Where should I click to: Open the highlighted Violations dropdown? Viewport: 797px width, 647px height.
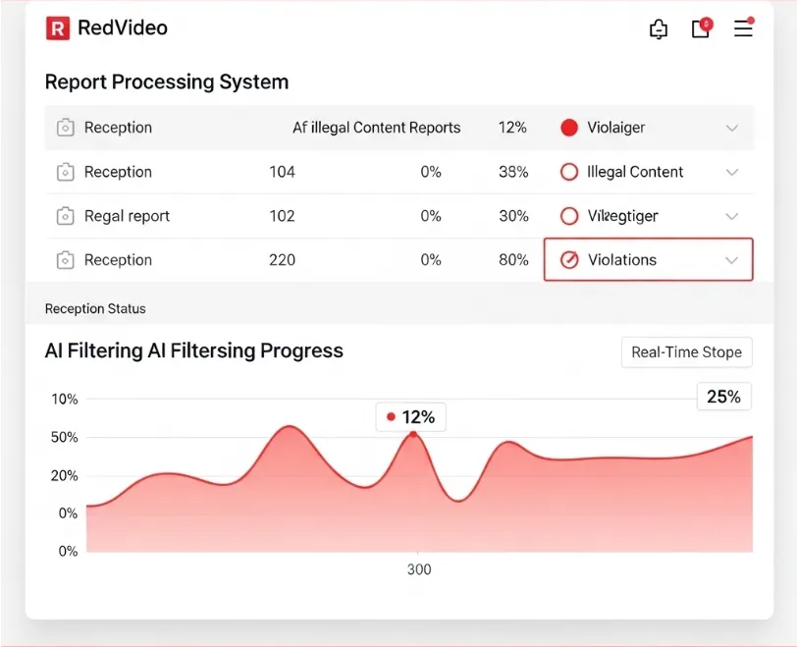coord(648,260)
